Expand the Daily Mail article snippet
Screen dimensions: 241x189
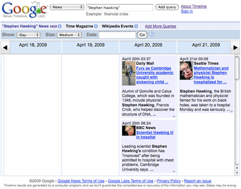(174, 116)
